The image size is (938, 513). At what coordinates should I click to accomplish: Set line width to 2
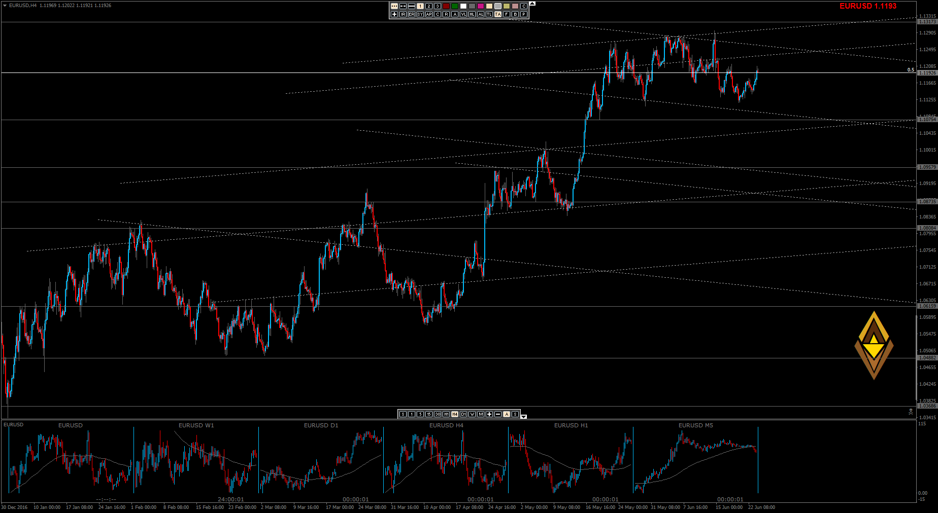tap(429, 6)
